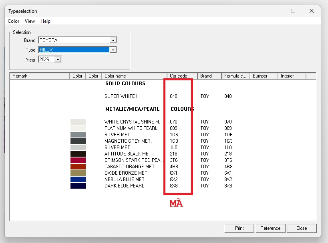Click the METALIC/MICA/PEARL heading row

(x=133, y=109)
